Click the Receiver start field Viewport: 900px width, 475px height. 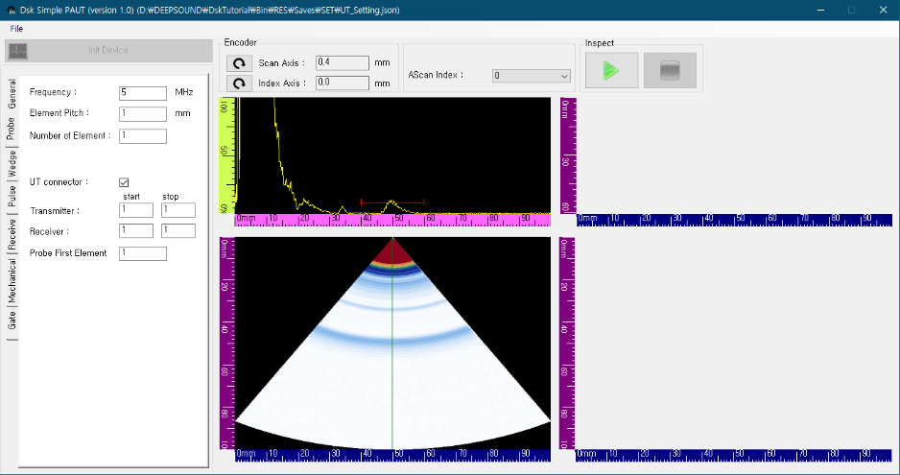136,231
